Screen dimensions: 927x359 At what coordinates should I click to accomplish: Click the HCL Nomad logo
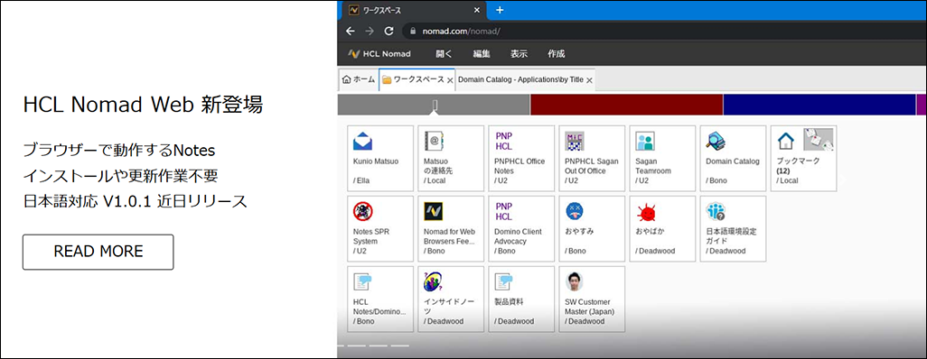(x=379, y=54)
